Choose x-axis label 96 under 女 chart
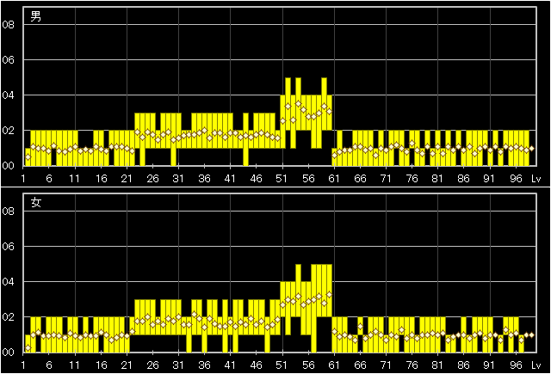This screenshot has height=374, width=551. 516,365
